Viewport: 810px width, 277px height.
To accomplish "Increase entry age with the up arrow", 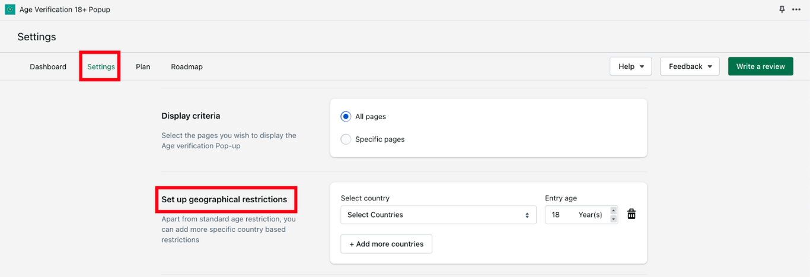I will pos(614,211).
